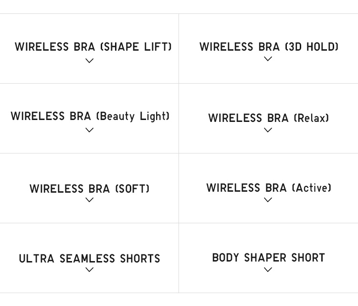Select the WIRELESS BRA (3D HOLD) label
358x306 pixels.
click(x=269, y=47)
